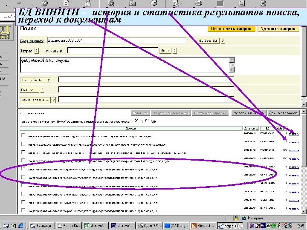Screen dimensions: 307x230
Task: Click the query textarea scroll-up arrow
Action: coord(232,60)
